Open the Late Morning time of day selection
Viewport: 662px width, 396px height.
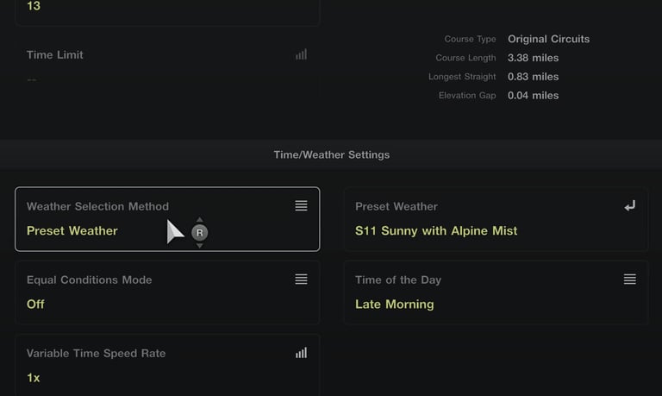point(395,304)
